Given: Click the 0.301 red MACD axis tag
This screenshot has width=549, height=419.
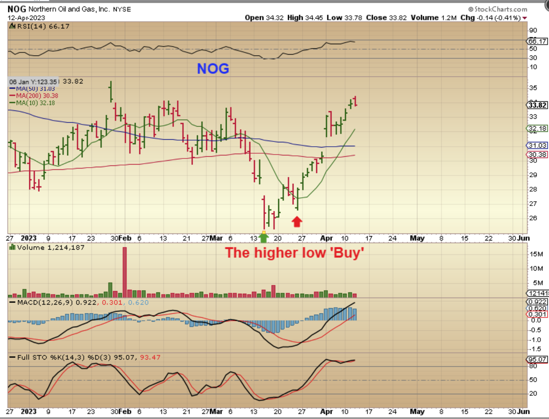Looking at the screenshot, I should (537, 314).
